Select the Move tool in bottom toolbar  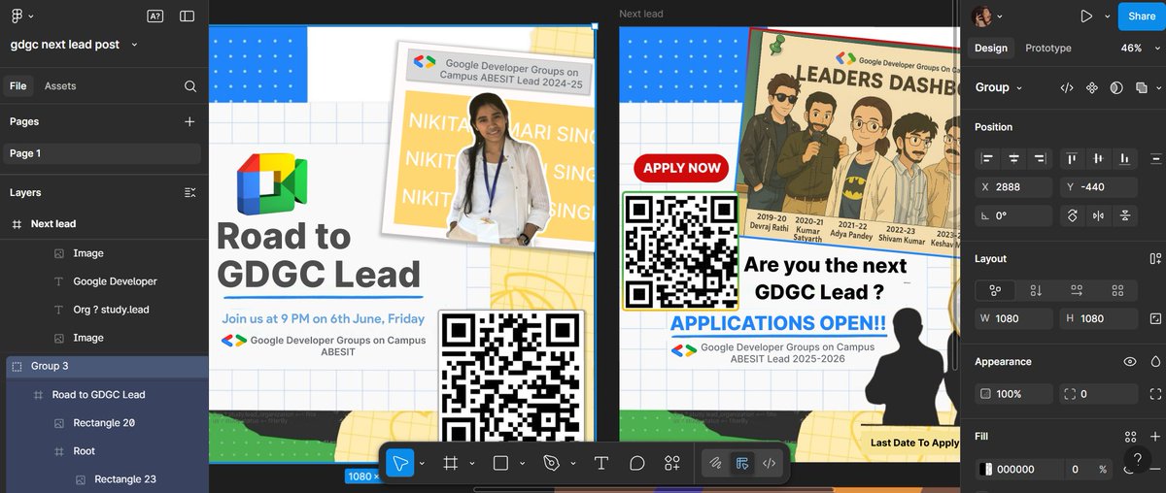pyautogui.click(x=400, y=463)
